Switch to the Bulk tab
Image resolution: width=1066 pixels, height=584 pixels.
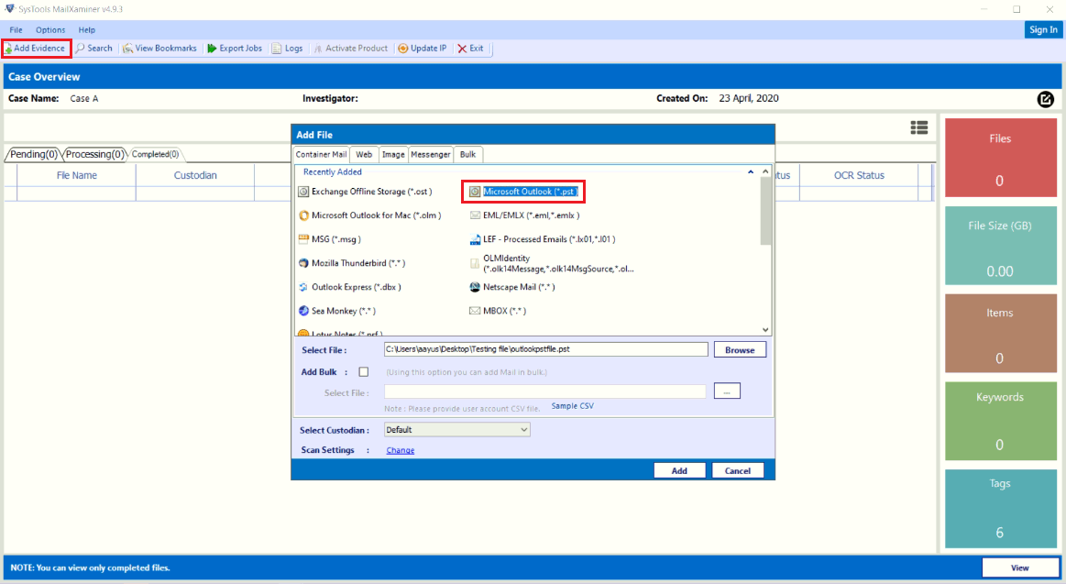467,154
